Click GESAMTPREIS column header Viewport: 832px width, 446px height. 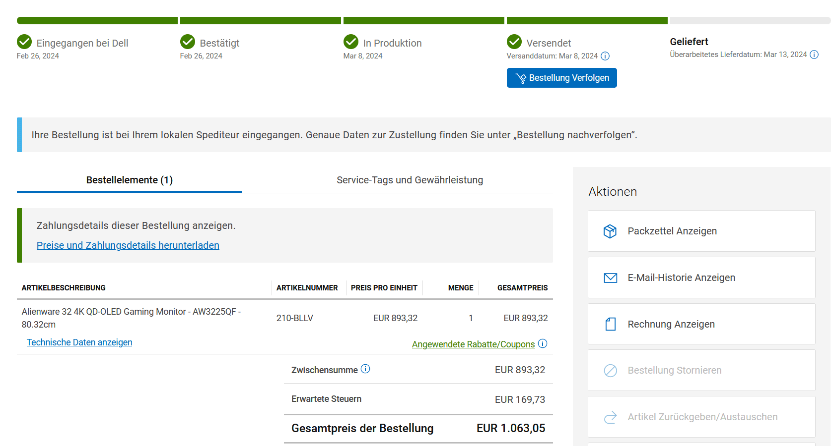coord(523,288)
